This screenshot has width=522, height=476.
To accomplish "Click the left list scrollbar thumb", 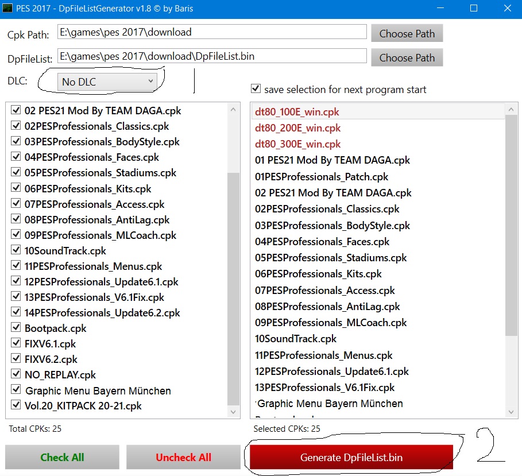I will click(x=233, y=289).
